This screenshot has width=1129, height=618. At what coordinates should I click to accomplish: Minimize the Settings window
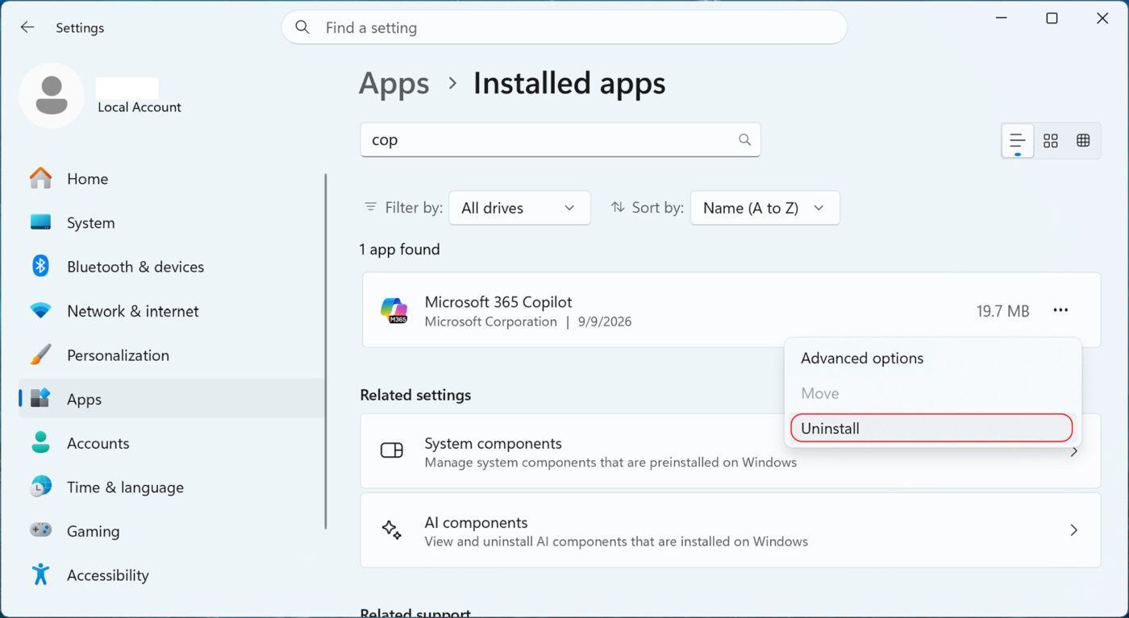point(1001,18)
